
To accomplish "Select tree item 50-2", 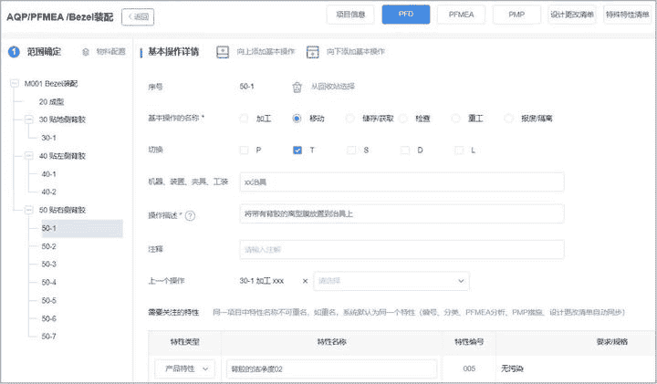I will coord(48,246).
